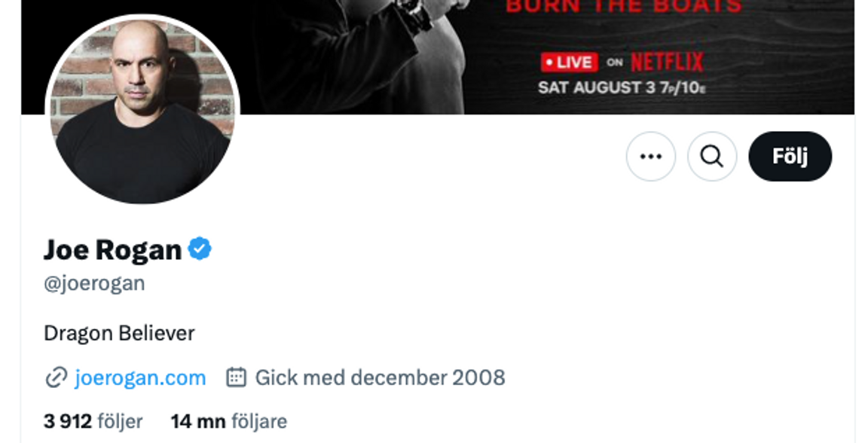This screenshot has width=868, height=443.
Task: Open the three-dot more options menu
Action: (x=650, y=156)
